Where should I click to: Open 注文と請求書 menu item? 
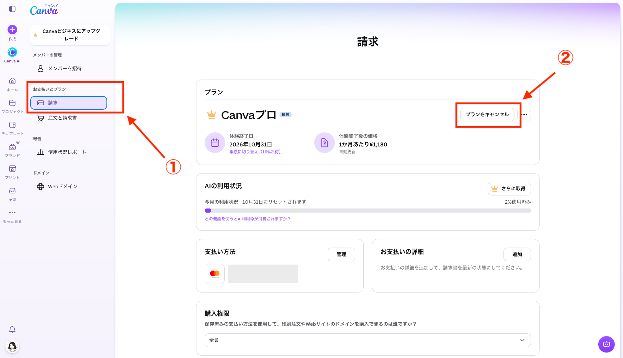click(x=69, y=118)
